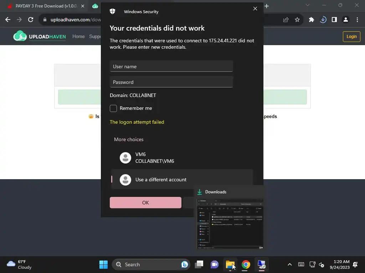Click the lock icon in address bar
This screenshot has height=273, width=365.
[45, 20]
